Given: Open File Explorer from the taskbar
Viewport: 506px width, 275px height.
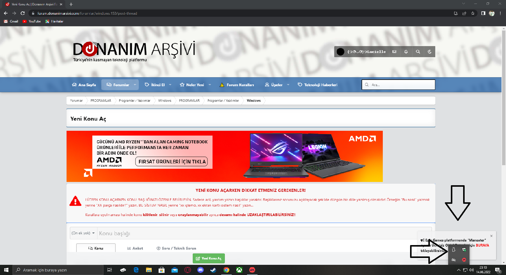Looking at the screenshot, I should pos(149,270).
